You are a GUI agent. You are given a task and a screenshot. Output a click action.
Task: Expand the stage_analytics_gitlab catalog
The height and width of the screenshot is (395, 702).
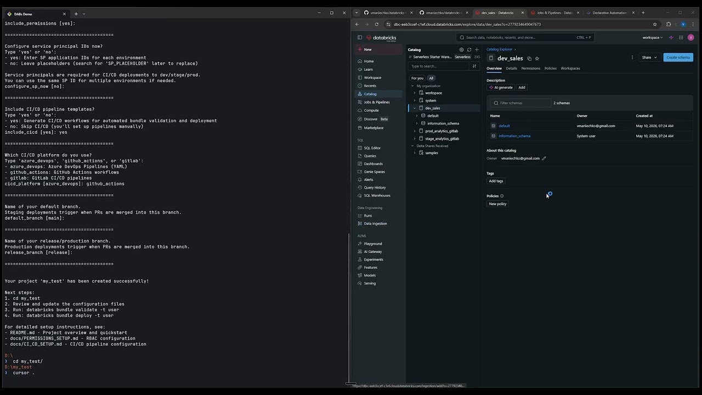click(415, 139)
